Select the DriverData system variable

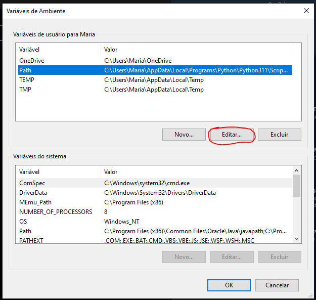(33, 193)
